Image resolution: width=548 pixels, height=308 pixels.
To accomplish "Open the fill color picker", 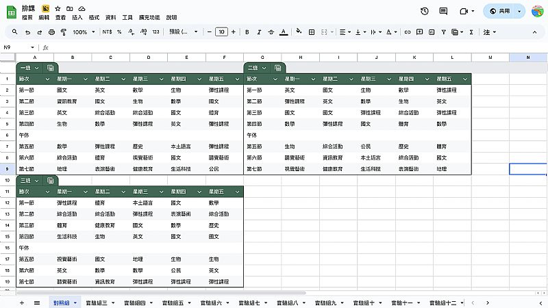I will pos(299,32).
